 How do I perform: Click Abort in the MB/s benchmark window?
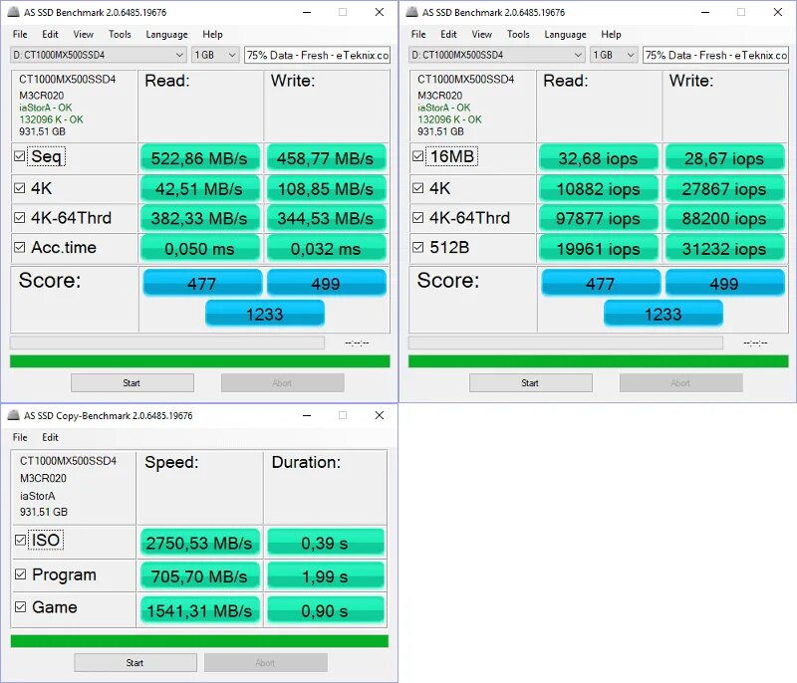283,383
